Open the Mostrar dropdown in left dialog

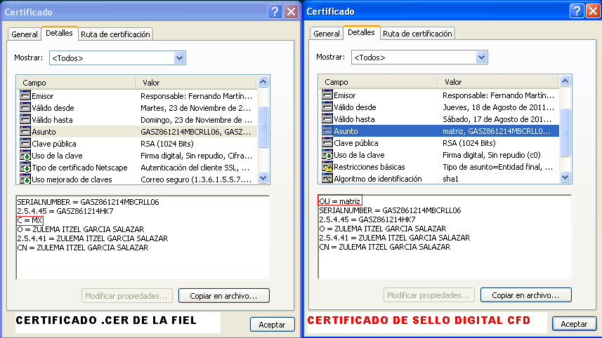[179, 58]
